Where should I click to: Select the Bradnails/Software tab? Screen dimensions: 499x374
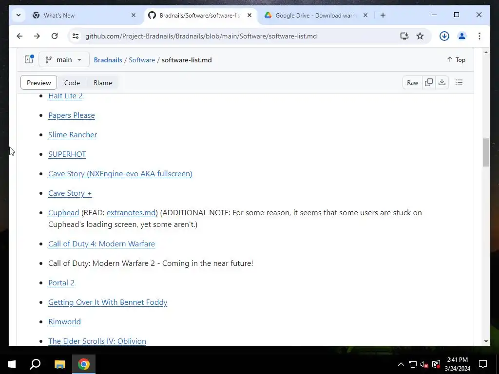click(x=200, y=15)
